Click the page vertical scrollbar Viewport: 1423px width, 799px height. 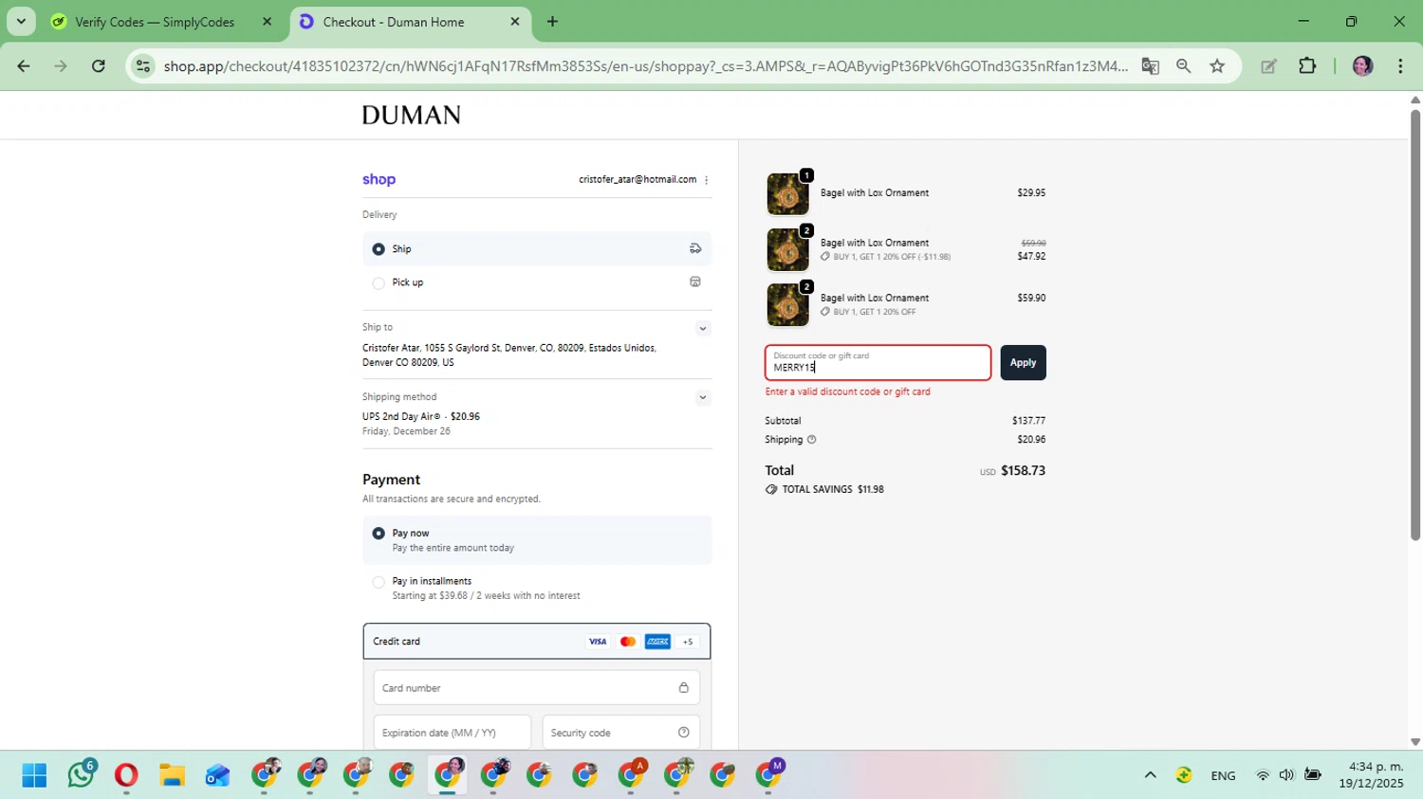[1415, 324]
